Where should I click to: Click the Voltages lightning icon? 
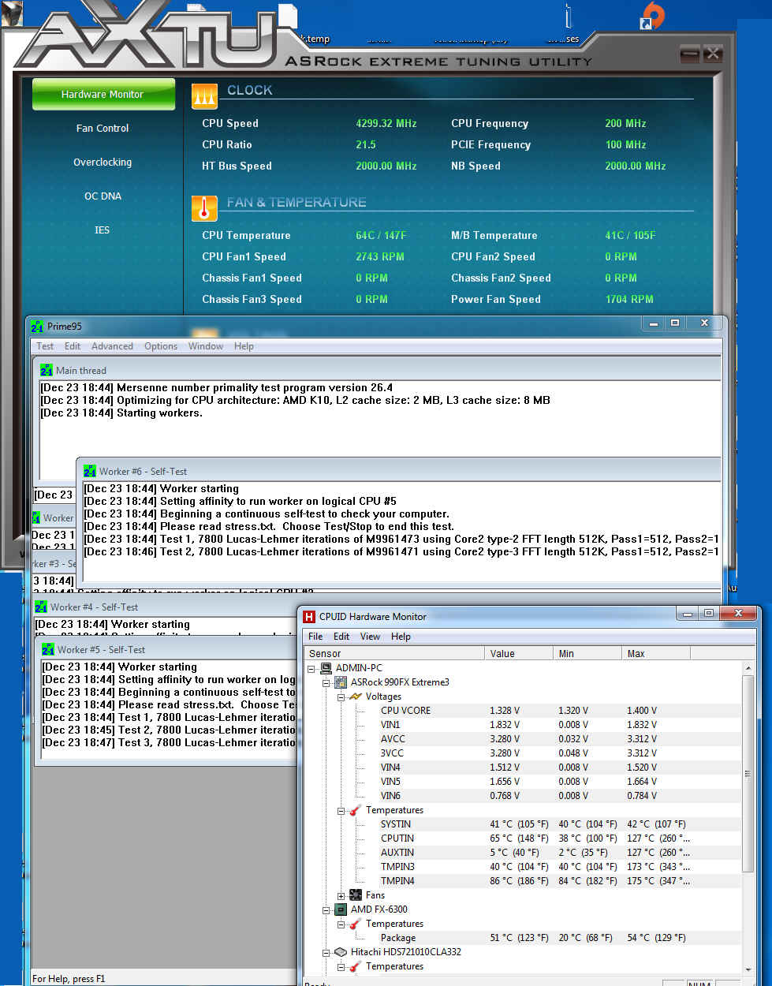(356, 697)
